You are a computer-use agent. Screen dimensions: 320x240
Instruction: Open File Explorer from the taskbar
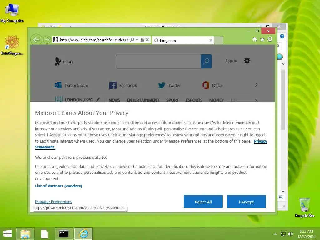(25, 234)
